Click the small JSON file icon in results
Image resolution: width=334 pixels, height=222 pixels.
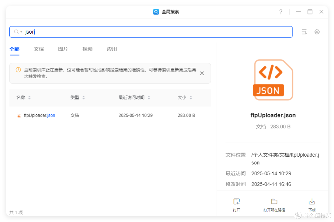point(19,116)
